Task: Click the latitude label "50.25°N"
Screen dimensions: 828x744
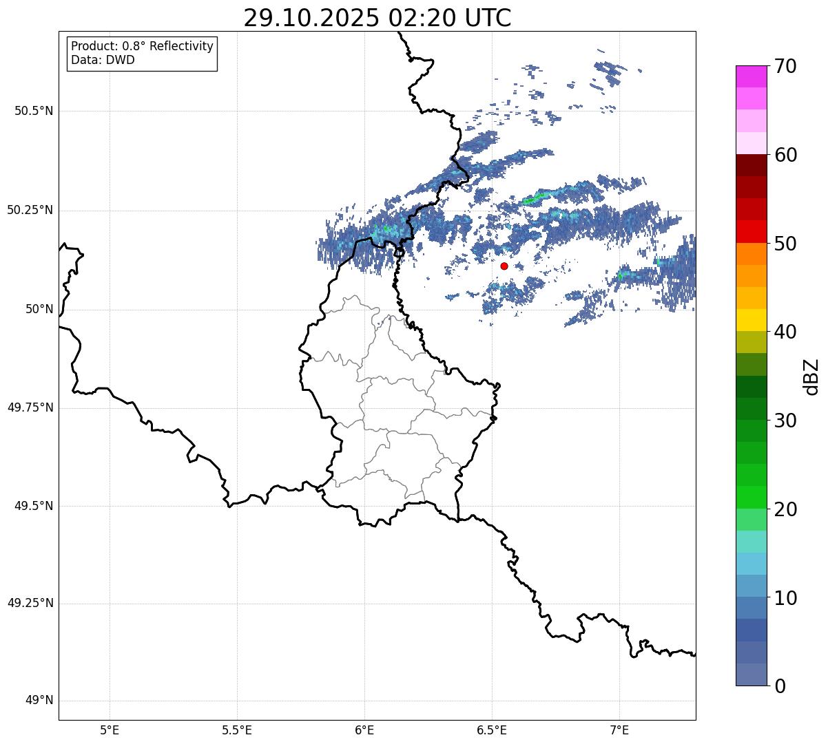Action: (30, 210)
